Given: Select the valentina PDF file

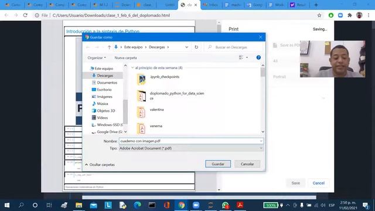Looking at the screenshot, I should 150,112.
